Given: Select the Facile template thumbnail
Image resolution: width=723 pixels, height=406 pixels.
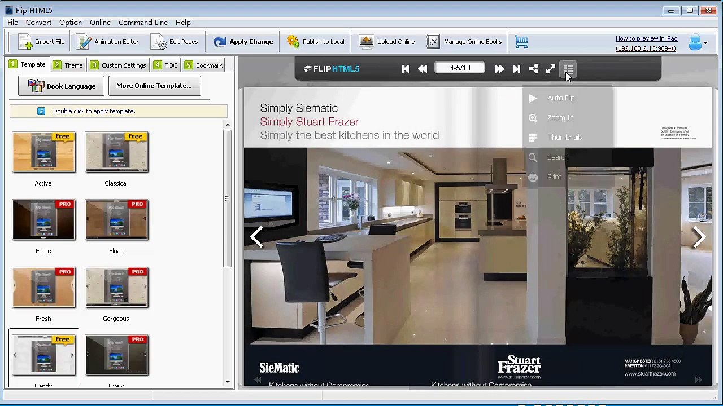Looking at the screenshot, I should coord(43,220).
